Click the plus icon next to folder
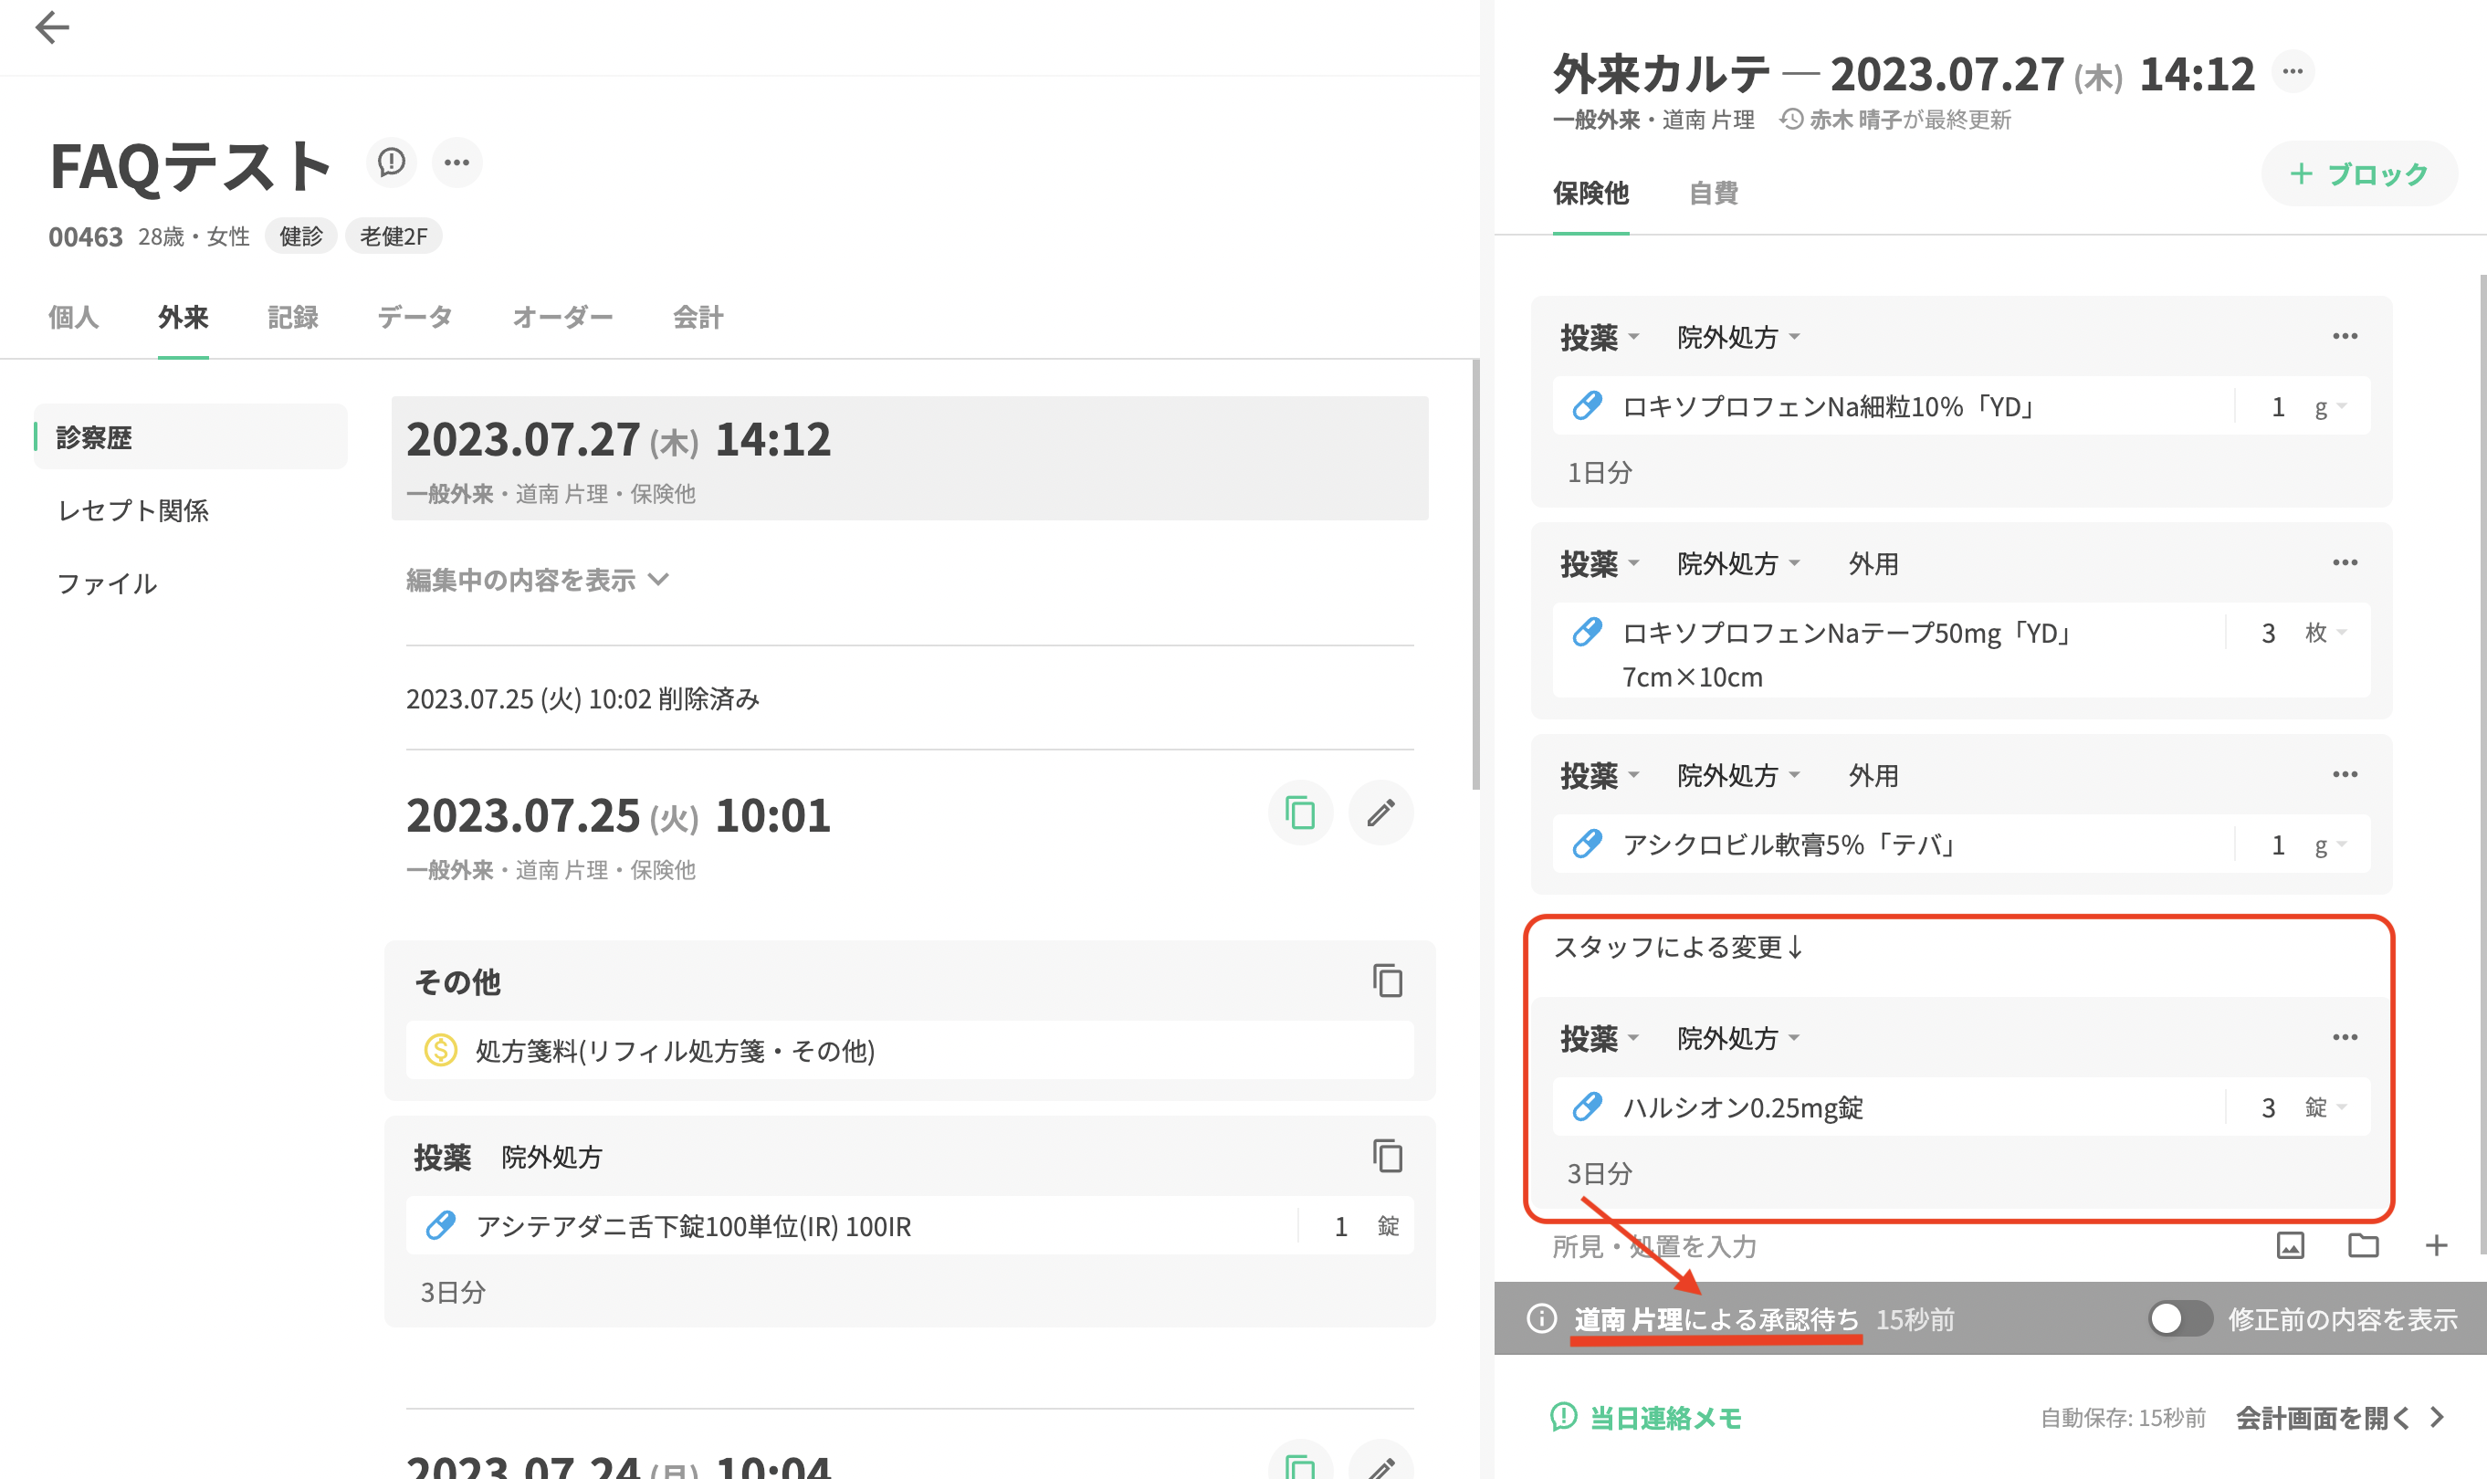2487x1479 pixels. 2435,1244
